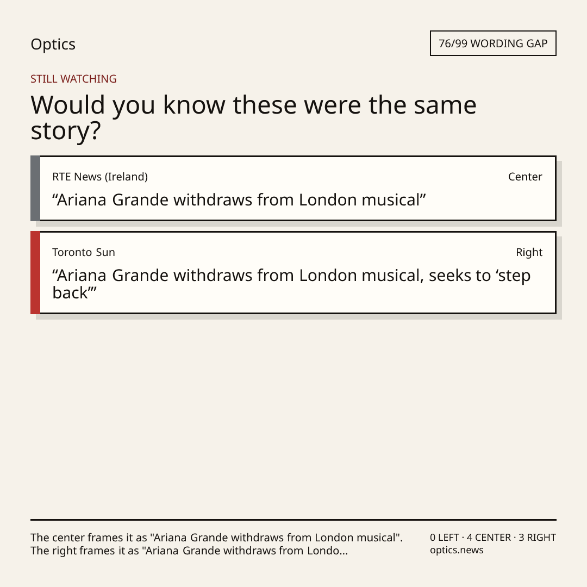Click the Right bias label
Image resolution: width=587 pixels, height=587 pixels.
pyautogui.click(x=529, y=252)
